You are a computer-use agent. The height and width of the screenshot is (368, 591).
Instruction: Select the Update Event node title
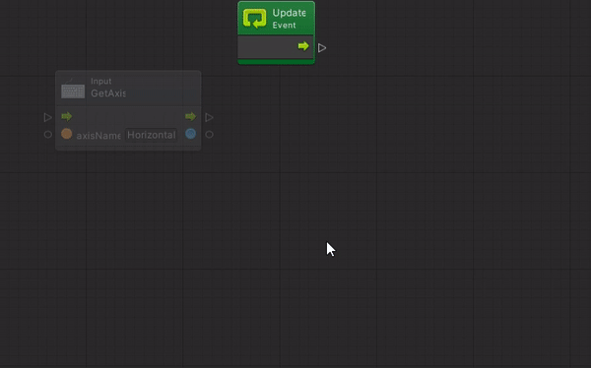289,19
